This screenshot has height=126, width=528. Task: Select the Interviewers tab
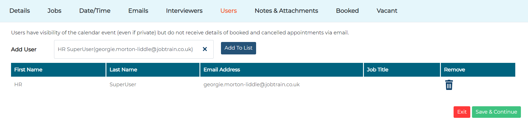point(184,11)
